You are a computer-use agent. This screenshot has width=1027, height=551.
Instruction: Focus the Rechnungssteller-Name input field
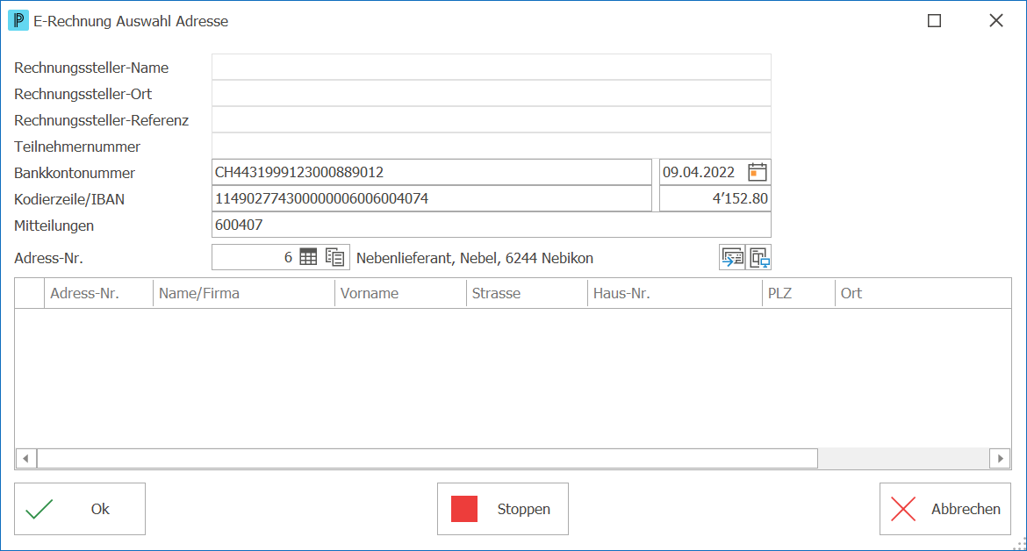[492, 68]
